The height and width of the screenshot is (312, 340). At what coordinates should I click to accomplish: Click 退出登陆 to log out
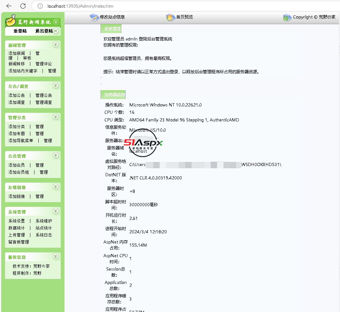coord(44,31)
